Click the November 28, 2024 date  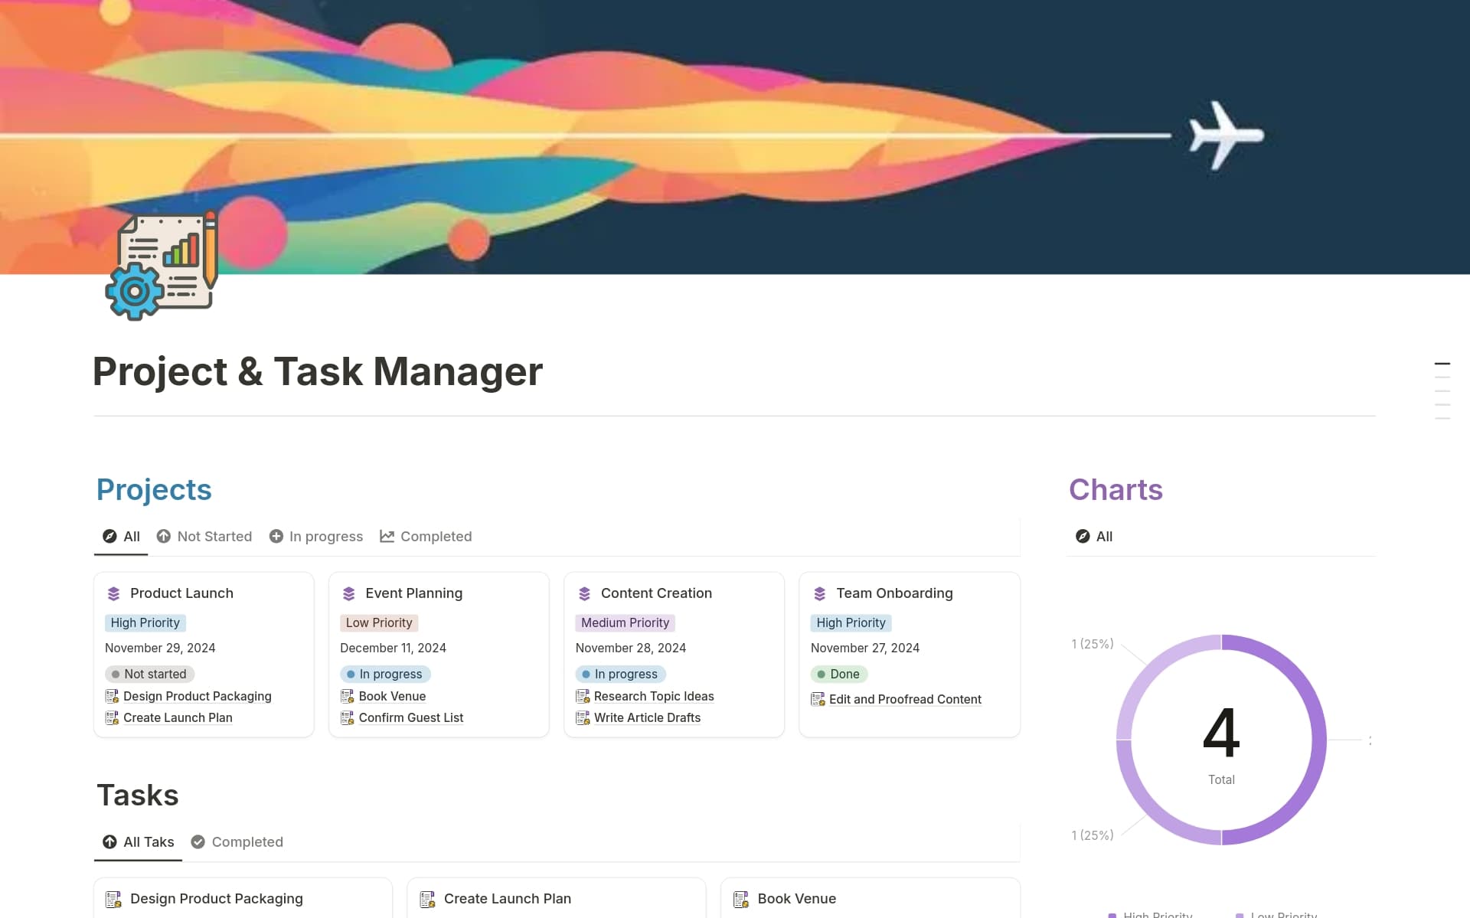(x=631, y=648)
